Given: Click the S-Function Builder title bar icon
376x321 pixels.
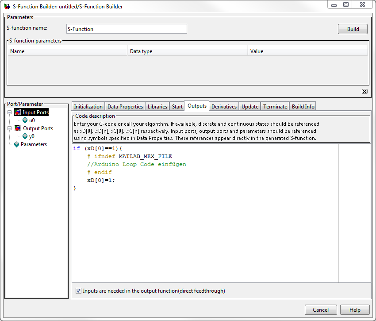Looking at the screenshot, I should (x=7, y=7).
